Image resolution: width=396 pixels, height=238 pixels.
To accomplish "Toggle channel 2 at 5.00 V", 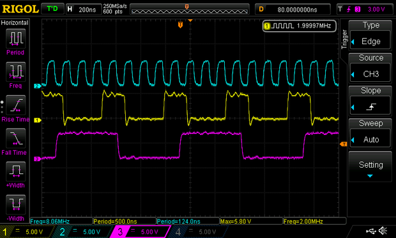I will click(x=83, y=232).
